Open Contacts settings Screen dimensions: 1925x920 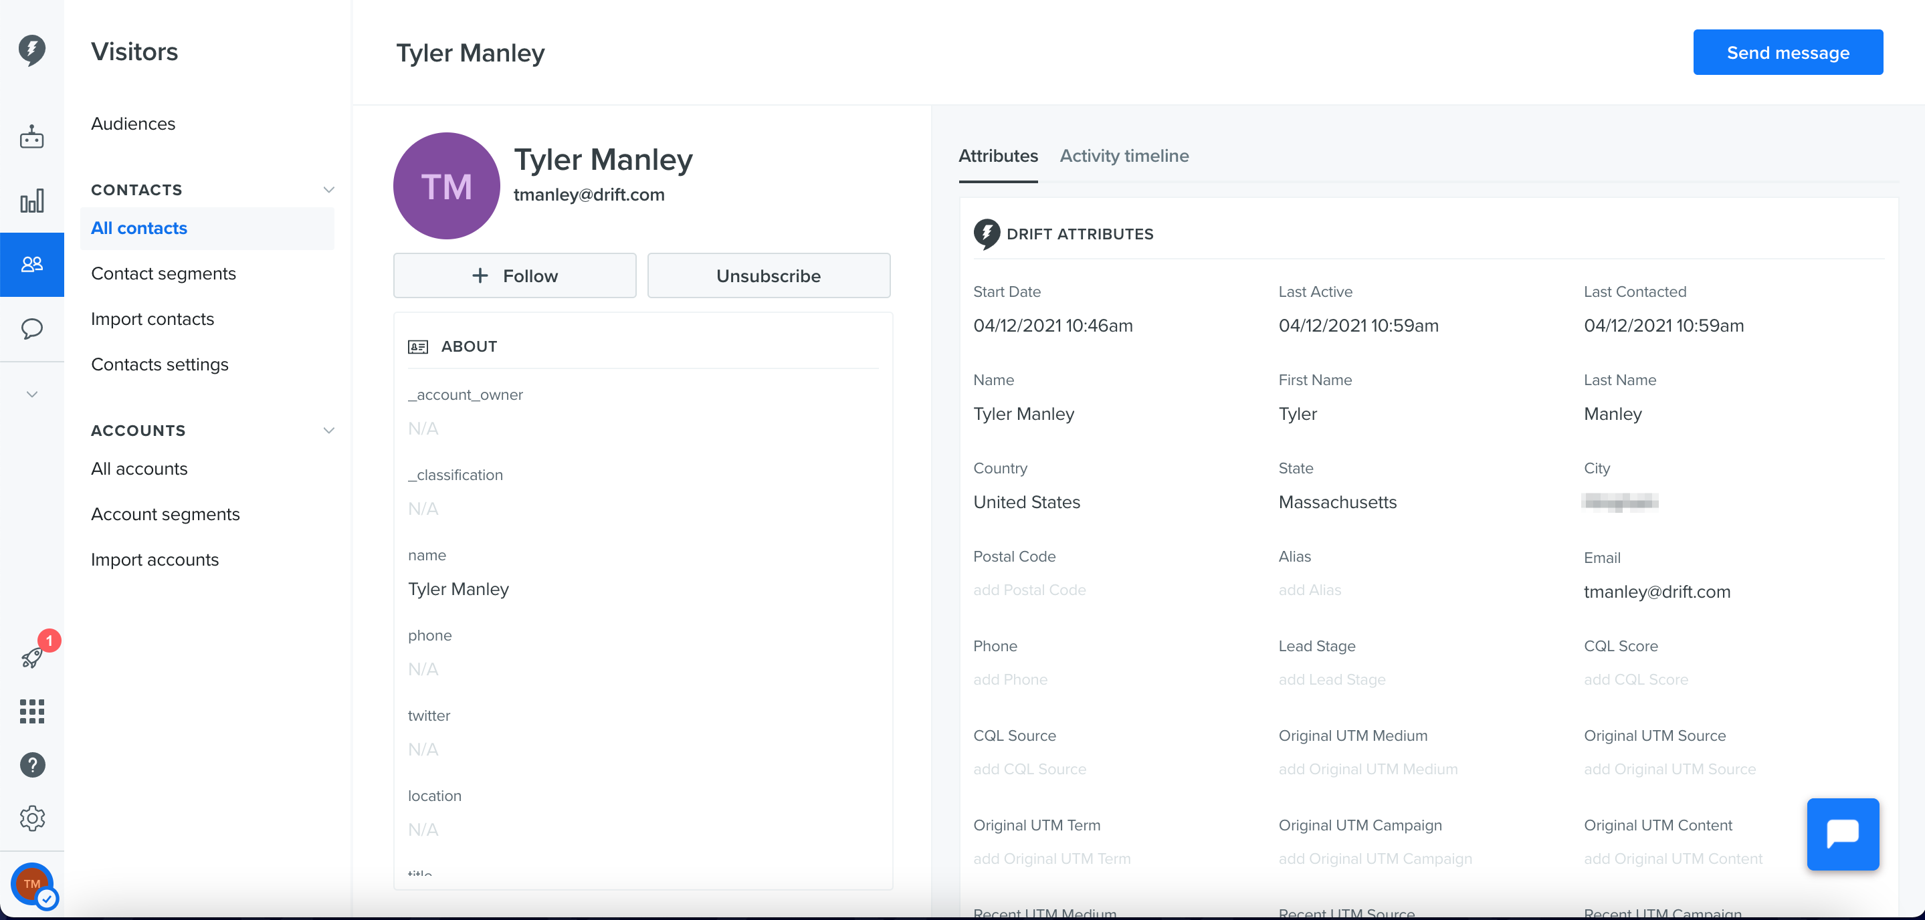(x=159, y=364)
